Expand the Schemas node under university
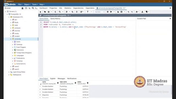Viewport: 176px width, 99px height. 13,61
